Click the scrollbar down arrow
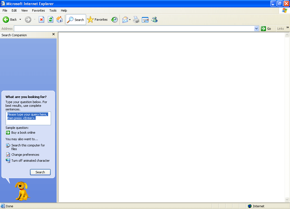This screenshot has height=209, width=290. pos(287,199)
